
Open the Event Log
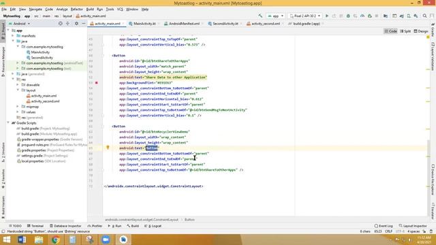point(384,226)
